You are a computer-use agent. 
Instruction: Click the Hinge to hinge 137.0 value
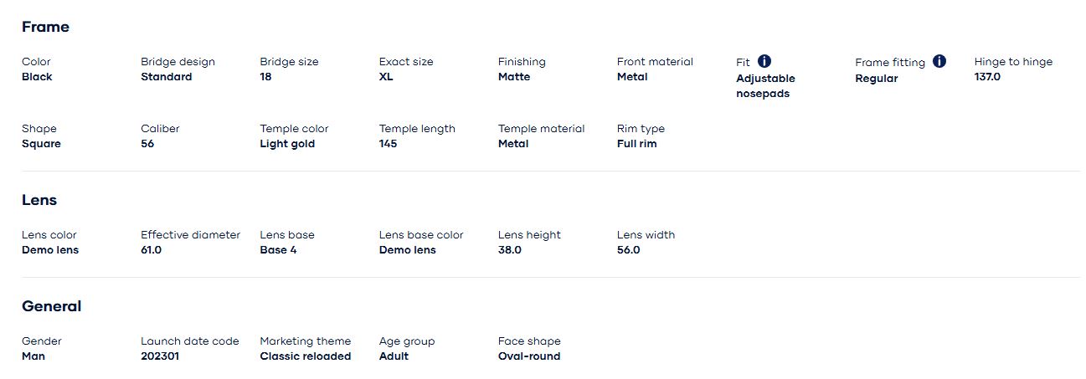987,77
